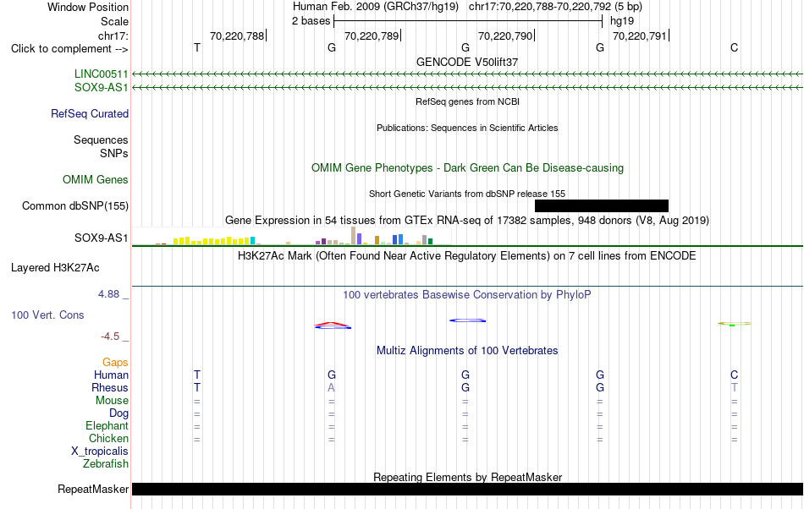Open the Layered H3K27Ac track label

(55, 268)
